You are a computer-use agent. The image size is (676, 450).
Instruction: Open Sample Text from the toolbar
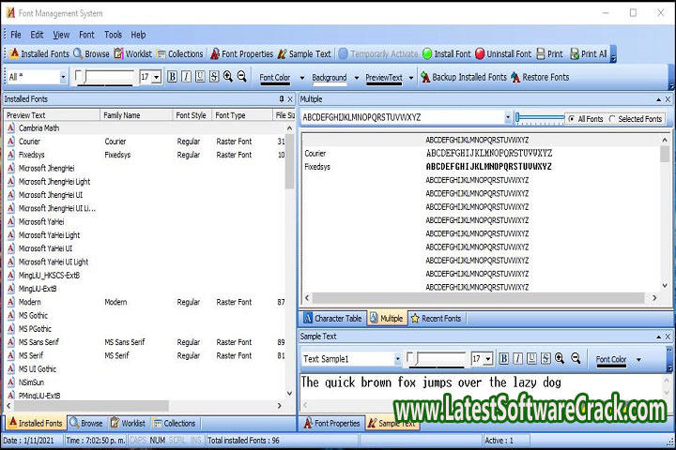click(x=304, y=53)
